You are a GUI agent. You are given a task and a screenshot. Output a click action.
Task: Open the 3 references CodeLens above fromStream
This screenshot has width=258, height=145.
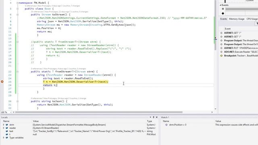pyautogui.click(x=37, y=68)
